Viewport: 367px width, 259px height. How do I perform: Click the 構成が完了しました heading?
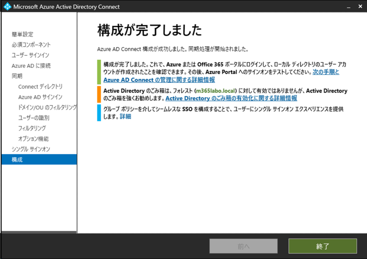tap(149, 30)
